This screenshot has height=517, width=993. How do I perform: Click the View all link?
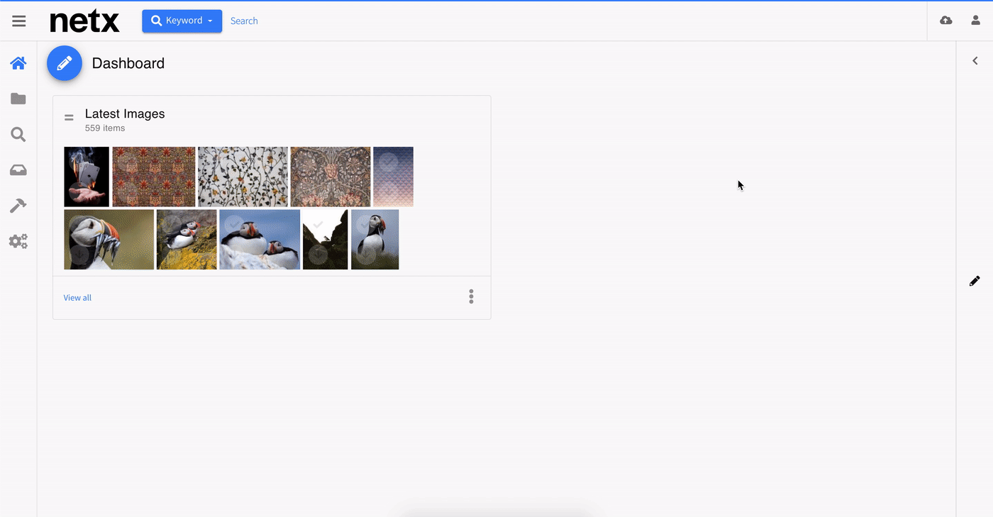pos(77,298)
